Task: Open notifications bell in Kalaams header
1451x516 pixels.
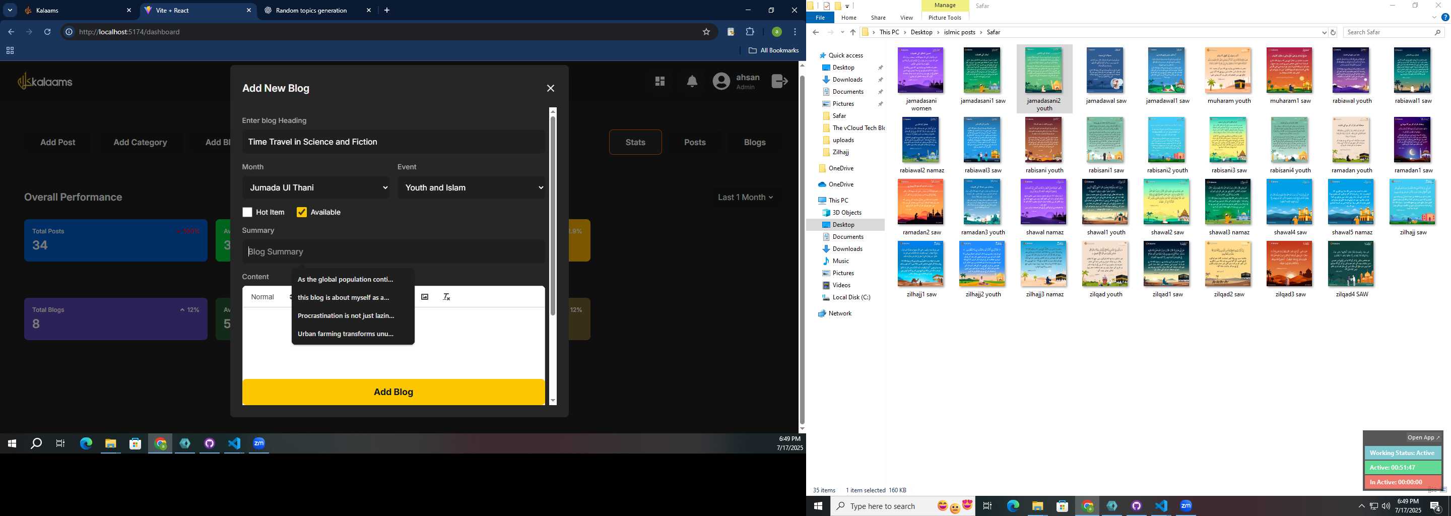Action: (x=692, y=82)
